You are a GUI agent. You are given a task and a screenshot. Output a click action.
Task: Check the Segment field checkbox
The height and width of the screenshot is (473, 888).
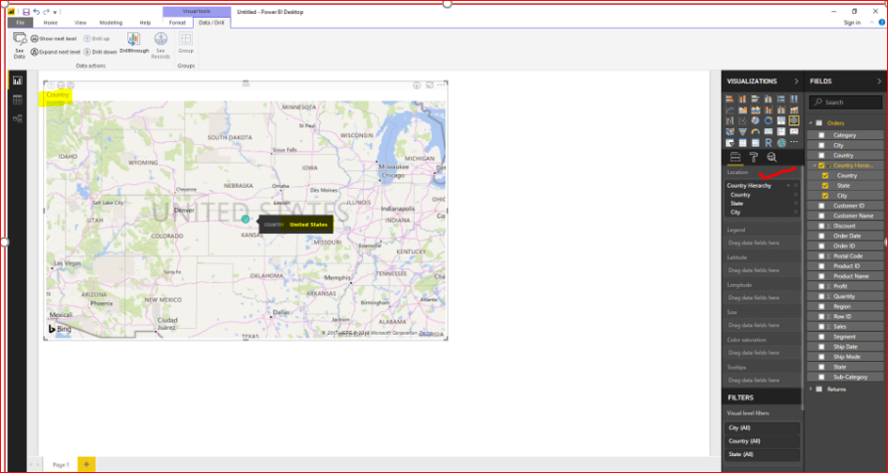pos(822,337)
